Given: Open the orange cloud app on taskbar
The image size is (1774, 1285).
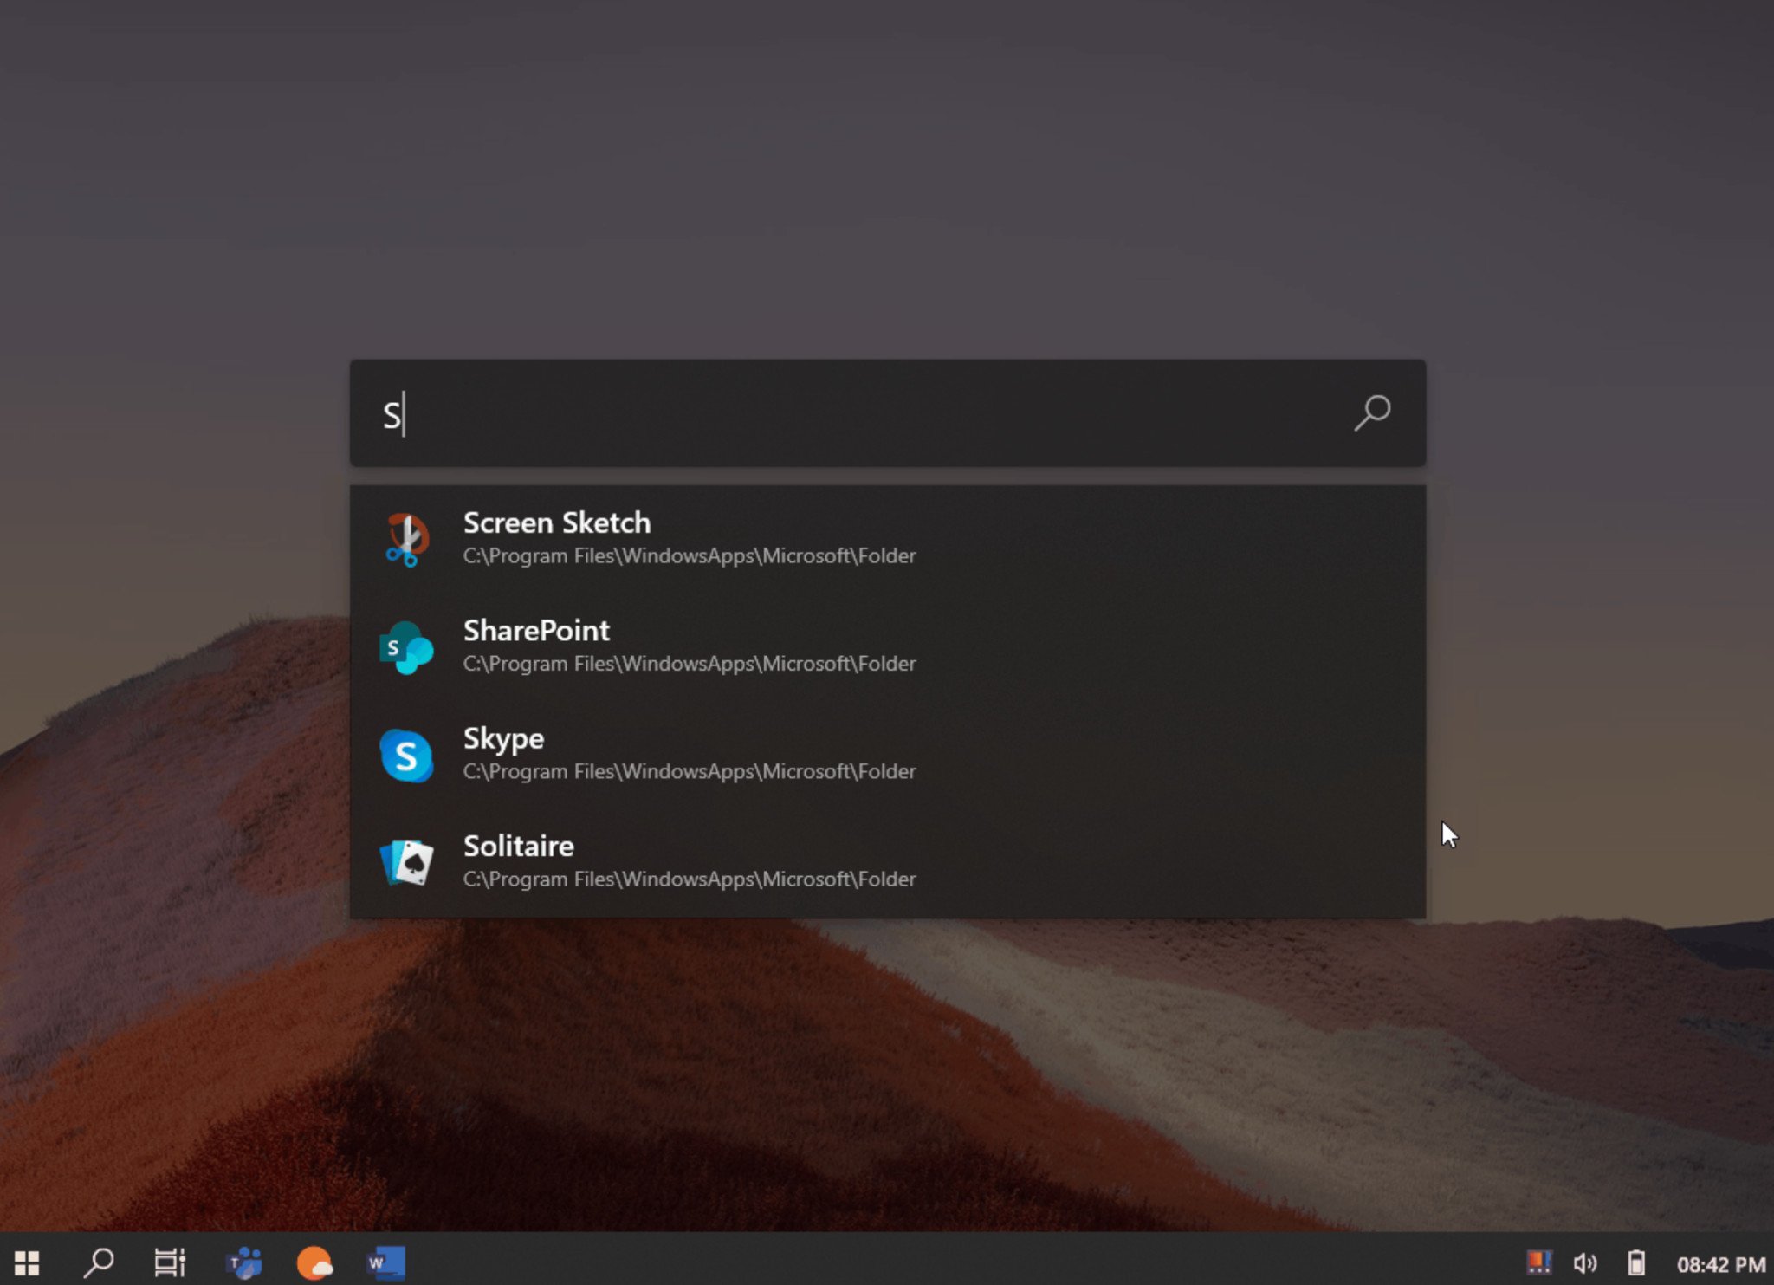Looking at the screenshot, I should point(314,1263).
